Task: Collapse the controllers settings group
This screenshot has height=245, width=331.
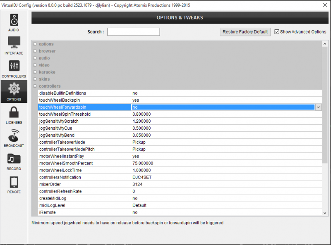Action: (35, 86)
